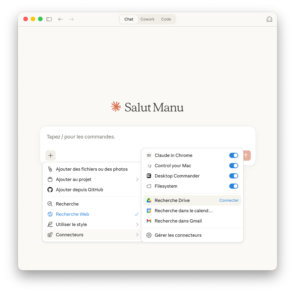Viewport: 295px width, 294px height.
Task: Toggle the sidebar panel icon
Action: 49,19
